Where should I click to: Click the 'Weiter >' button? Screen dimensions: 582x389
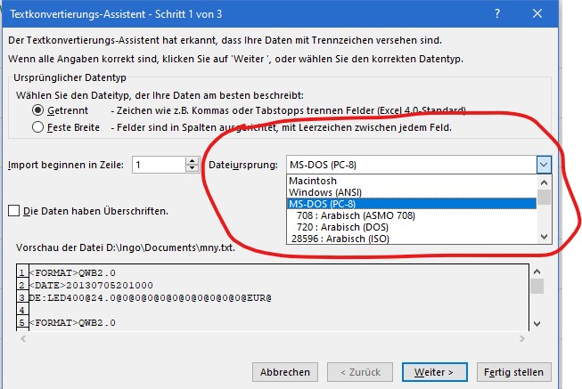point(434,371)
